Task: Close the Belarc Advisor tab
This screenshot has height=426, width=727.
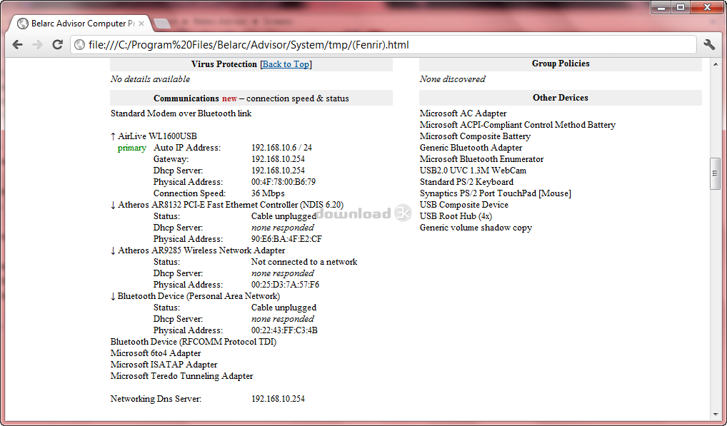Action: click(x=141, y=24)
